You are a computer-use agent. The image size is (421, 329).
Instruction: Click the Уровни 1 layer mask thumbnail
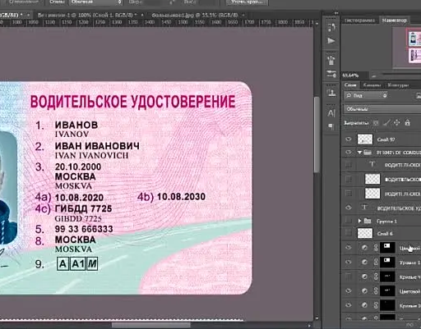pos(387,262)
